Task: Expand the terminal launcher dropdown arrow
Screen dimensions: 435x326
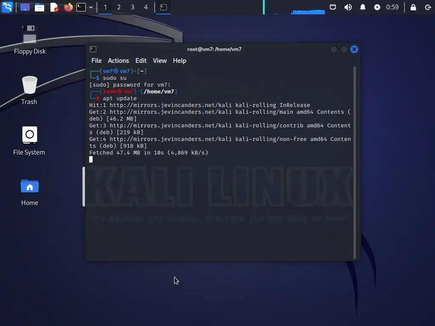Action: coord(91,7)
